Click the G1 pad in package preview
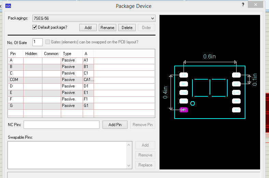 point(236,84)
